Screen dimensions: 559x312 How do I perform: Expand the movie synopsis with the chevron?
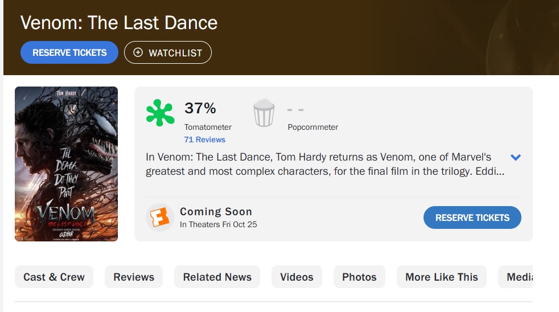click(x=516, y=157)
